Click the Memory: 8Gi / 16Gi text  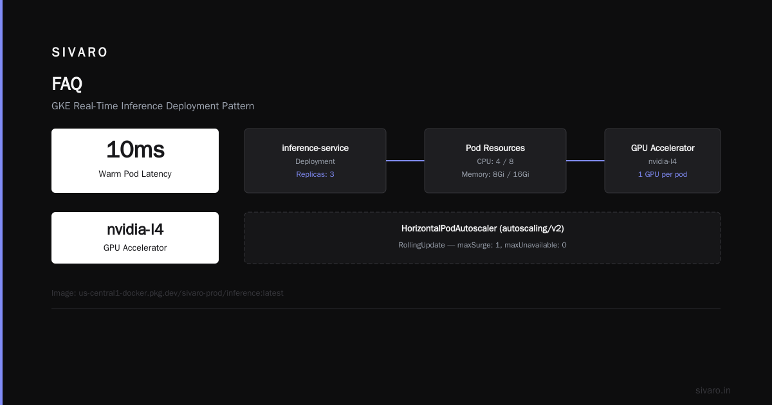click(x=495, y=174)
